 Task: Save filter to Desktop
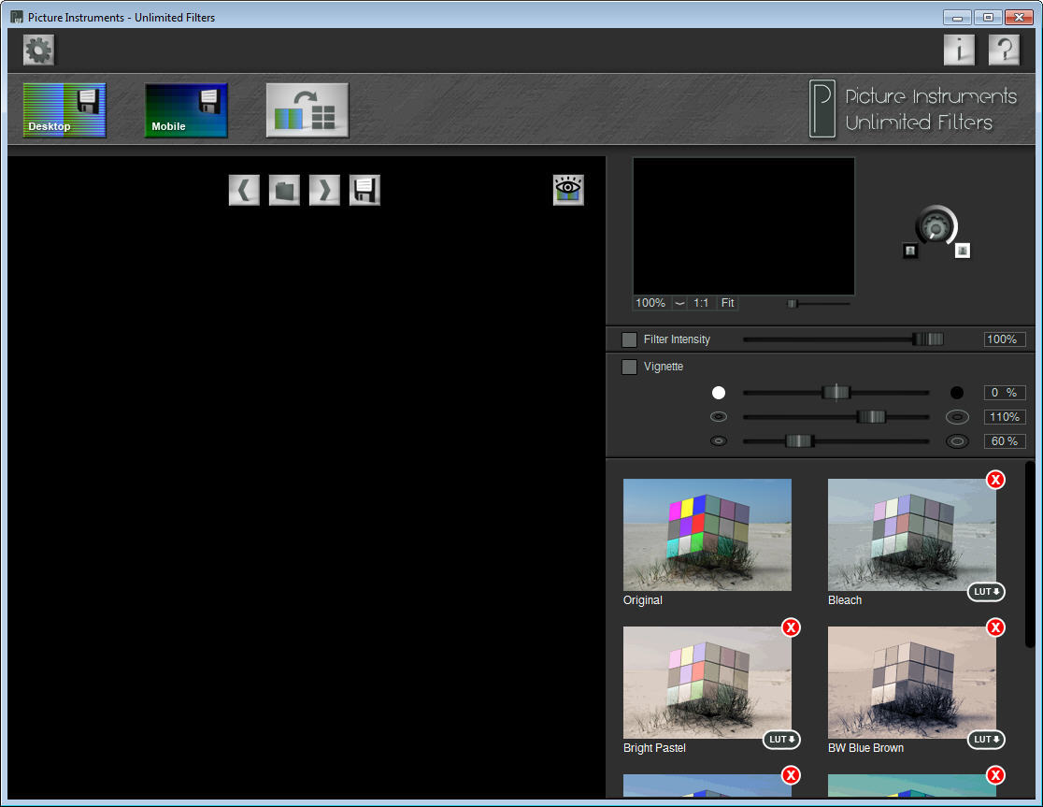coord(64,110)
